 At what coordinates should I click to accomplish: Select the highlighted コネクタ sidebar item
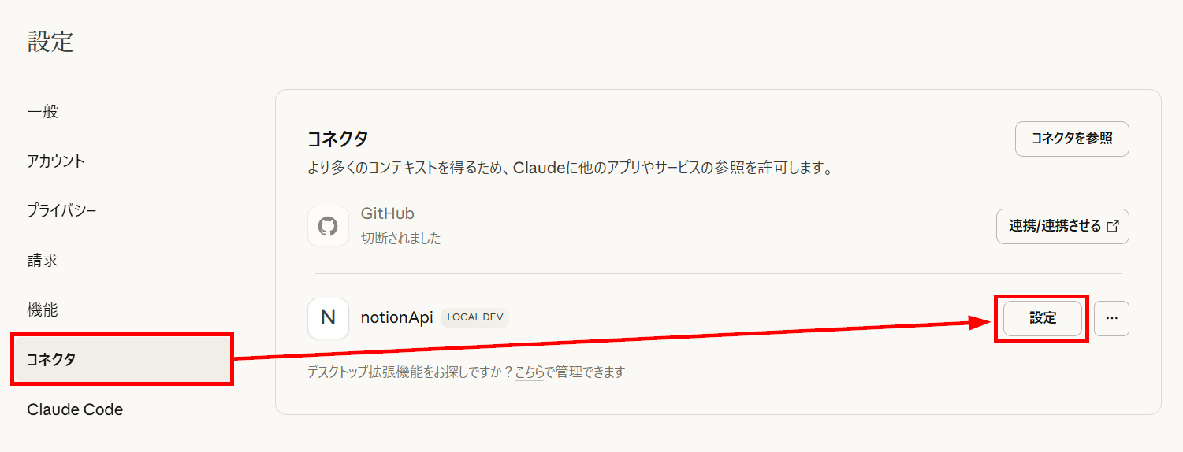point(122,360)
